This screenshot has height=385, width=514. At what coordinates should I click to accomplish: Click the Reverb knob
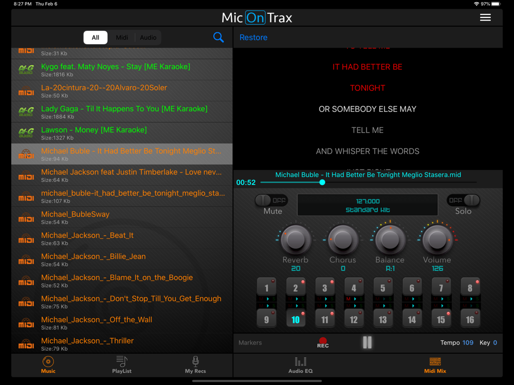pos(296,240)
